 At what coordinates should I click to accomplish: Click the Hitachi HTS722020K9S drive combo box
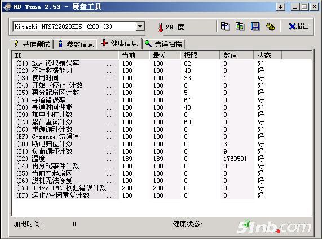[x=78, y=27]
